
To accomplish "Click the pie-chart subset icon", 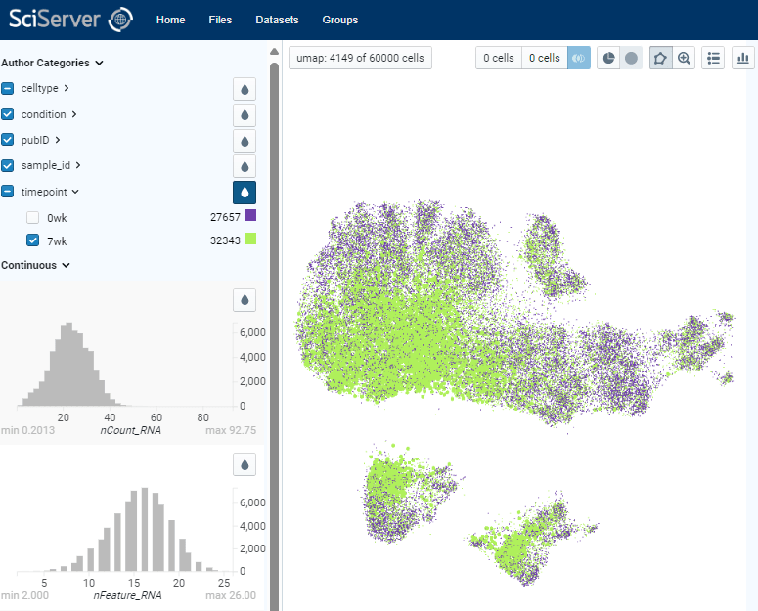I will [608, 58].
